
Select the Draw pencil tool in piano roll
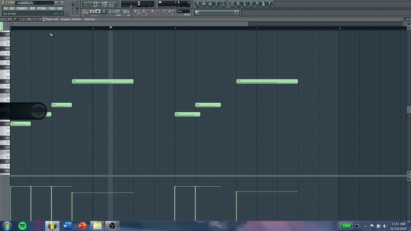[x=14, y=19]
